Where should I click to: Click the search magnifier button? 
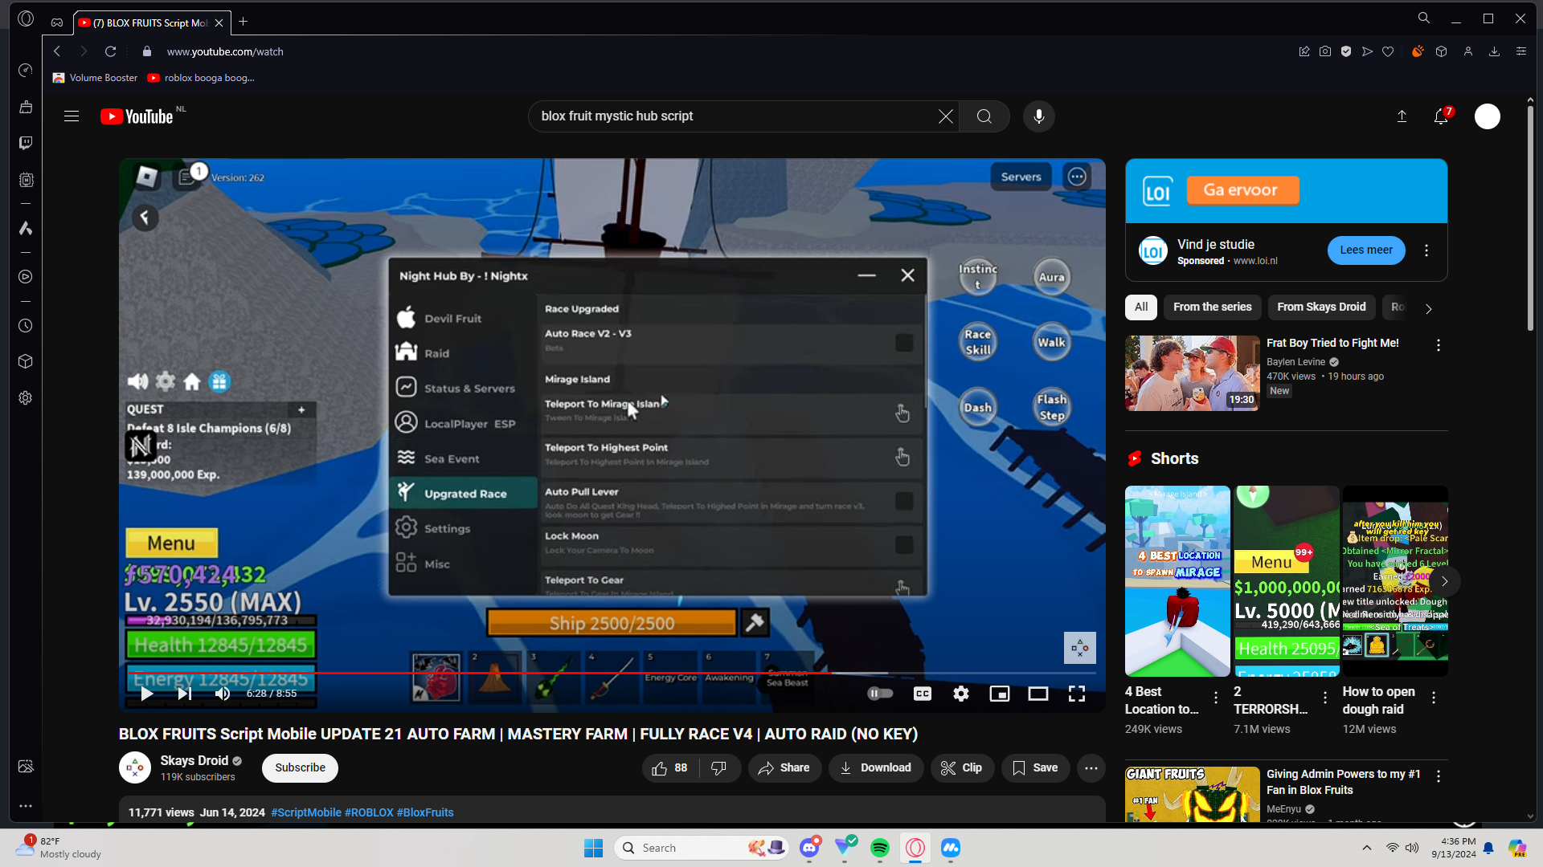coord(984,116)
